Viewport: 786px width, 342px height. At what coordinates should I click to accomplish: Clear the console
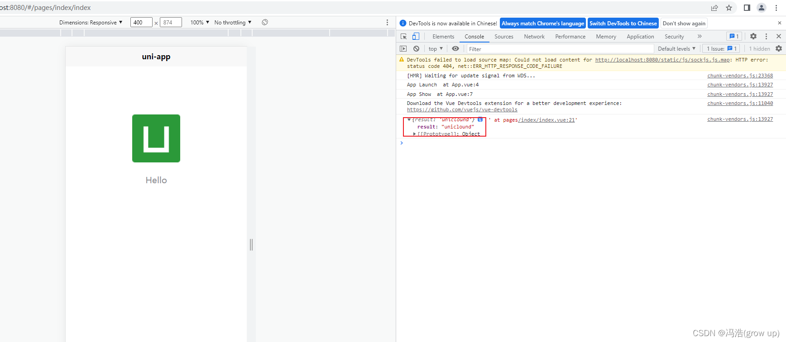pyautogui.click(x=416, y=48)
